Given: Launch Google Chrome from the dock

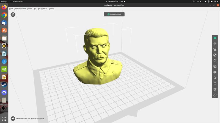Looking at the screenshot, I should (x=4, y=15).
